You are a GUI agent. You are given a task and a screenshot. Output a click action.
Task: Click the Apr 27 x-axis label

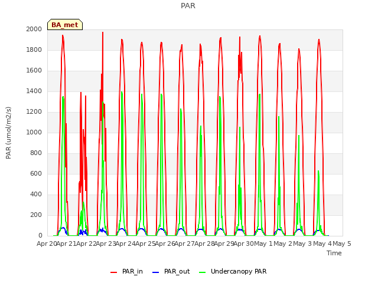click(185, 243)
